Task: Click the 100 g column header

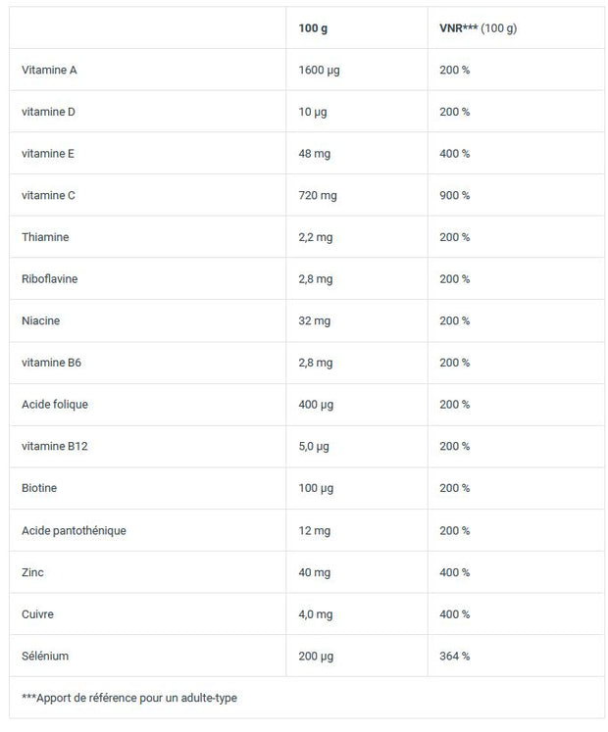Action: 313,28
